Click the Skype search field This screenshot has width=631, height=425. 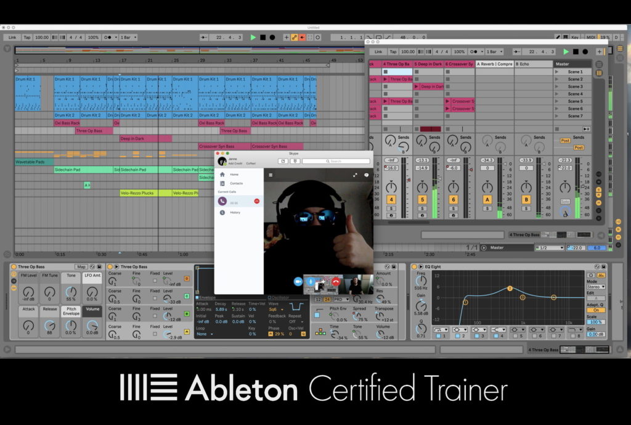[336, 161]
